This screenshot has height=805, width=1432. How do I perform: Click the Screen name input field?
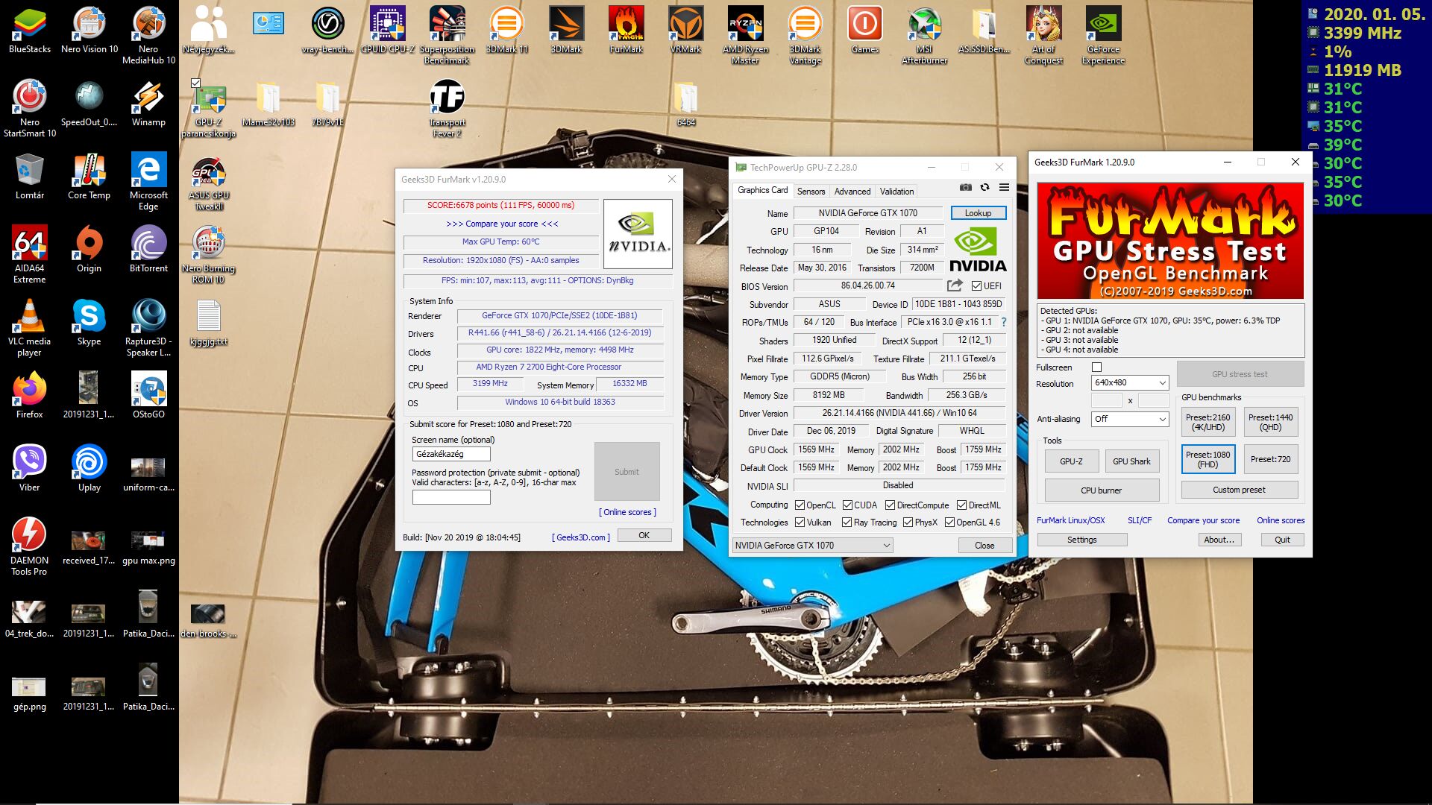[450, 454]
